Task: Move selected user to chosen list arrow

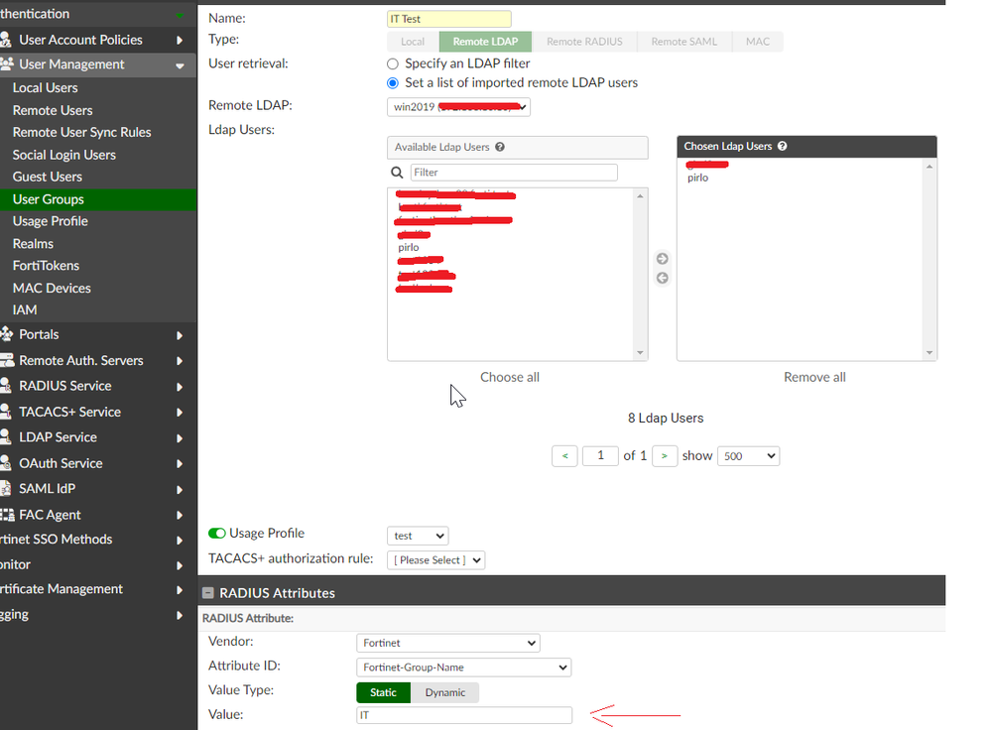Action: pyautogui.click(x=663, y=259)
